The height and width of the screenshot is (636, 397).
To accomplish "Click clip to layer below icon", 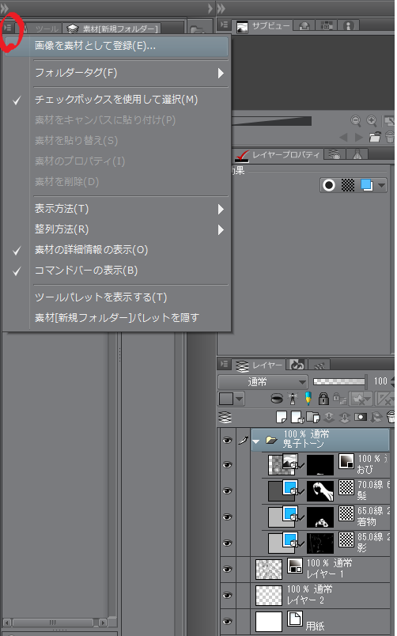I will [x=277, y=399].
